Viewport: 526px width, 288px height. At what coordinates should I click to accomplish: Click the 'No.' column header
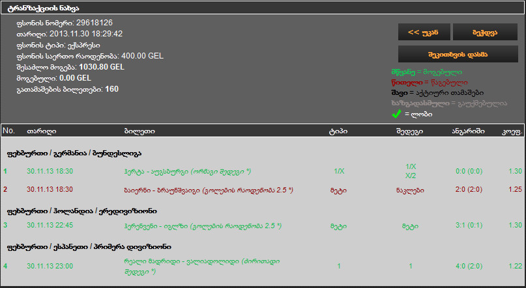tap(8, 131)
